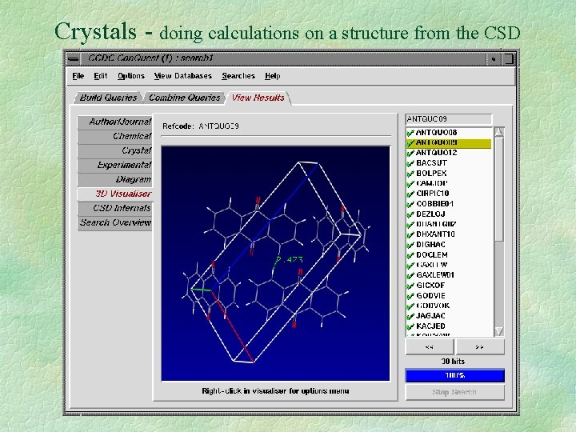This screenshot has height=432, width=576.
Task: Click the Stop Search button
Action: coord(454,392)
